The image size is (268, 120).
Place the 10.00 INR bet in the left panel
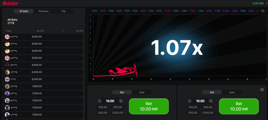[x=149, y=106]
